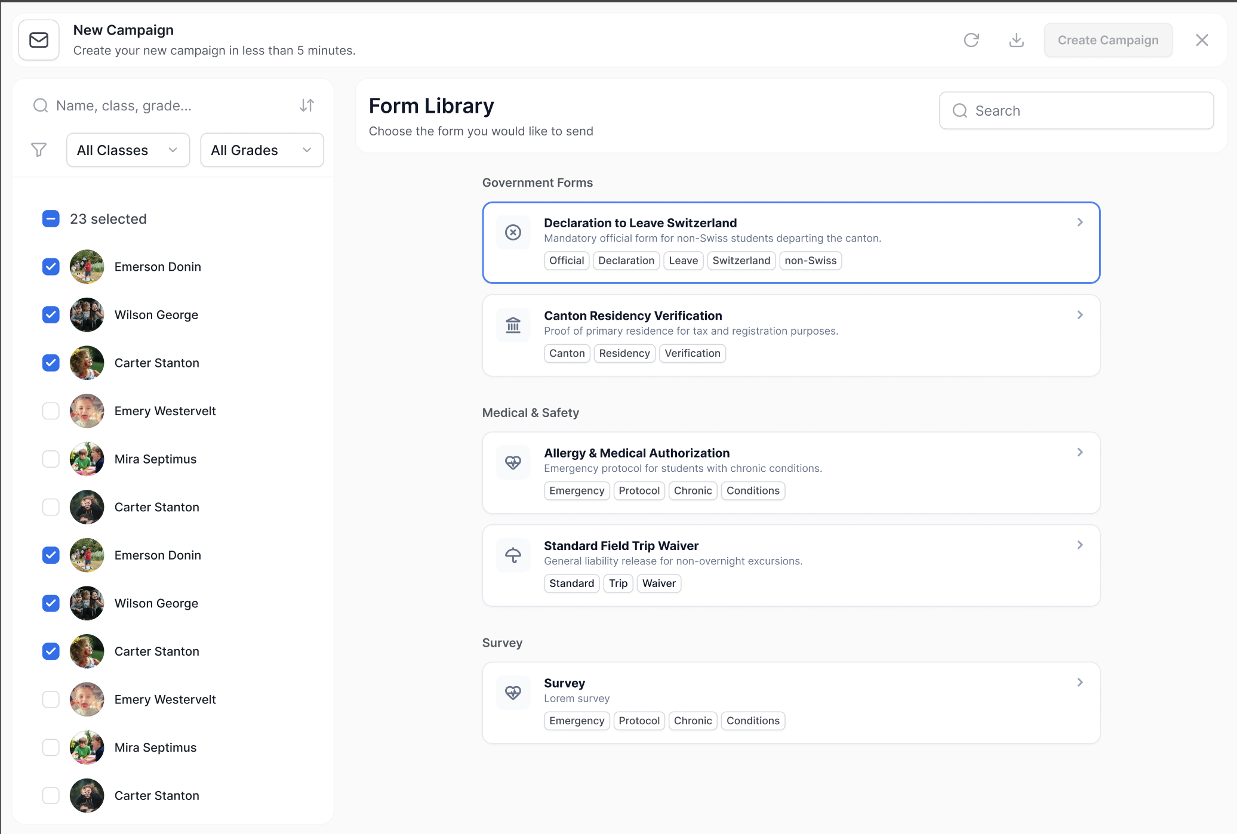Viewport: 1237px width, 834px height.
Task: Open the All Classes dropdown
Action: [128, 150]
